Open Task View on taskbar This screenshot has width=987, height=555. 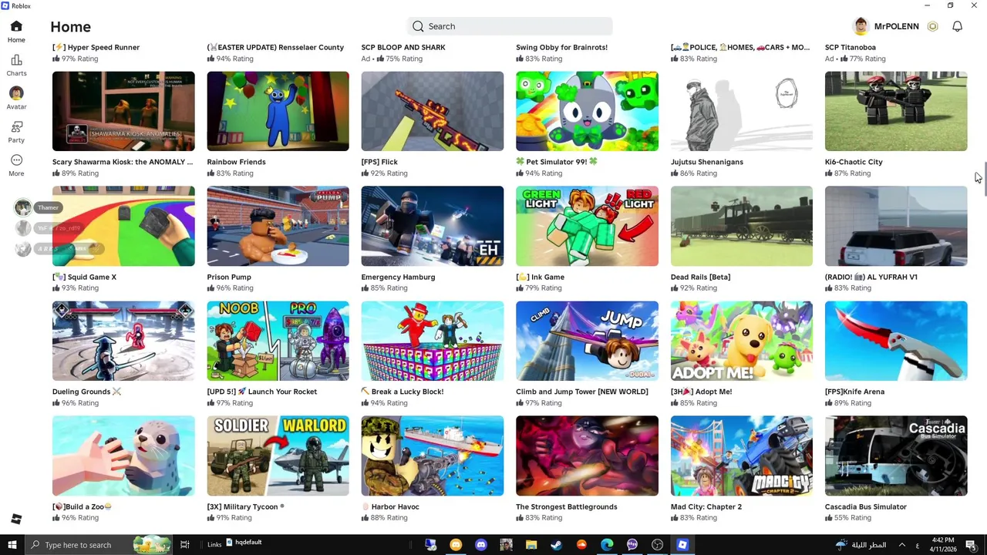(x=184, y=545)
